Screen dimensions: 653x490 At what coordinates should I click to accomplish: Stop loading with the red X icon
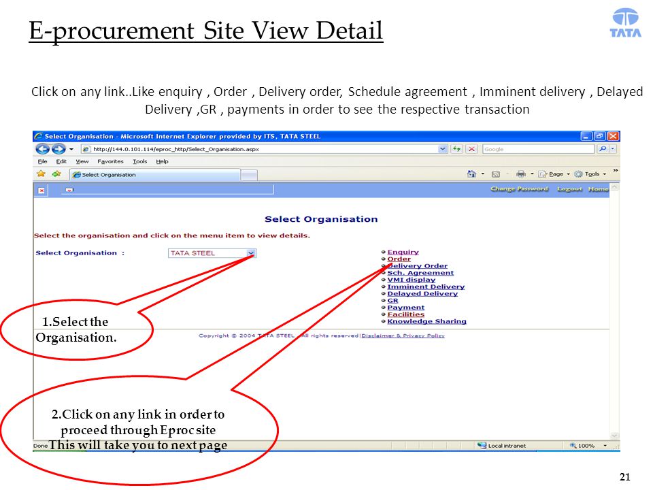471,149
